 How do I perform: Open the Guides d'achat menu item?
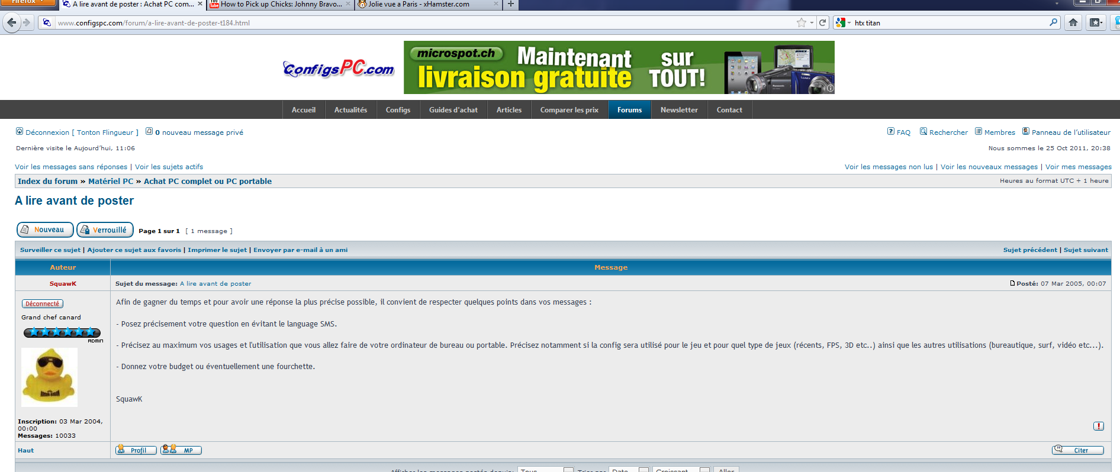(x=453, y=110)
